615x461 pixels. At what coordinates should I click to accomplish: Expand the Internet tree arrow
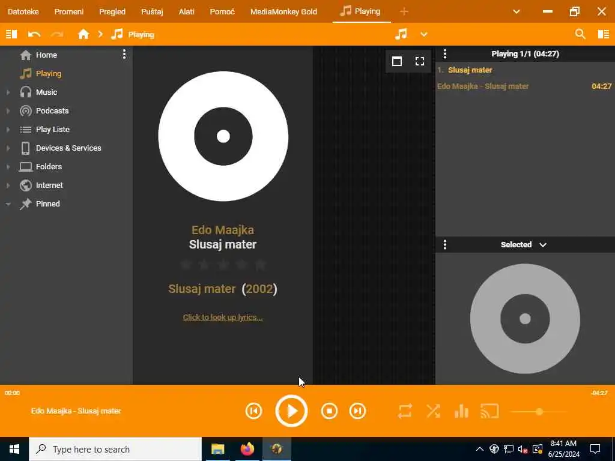(8, 185)
